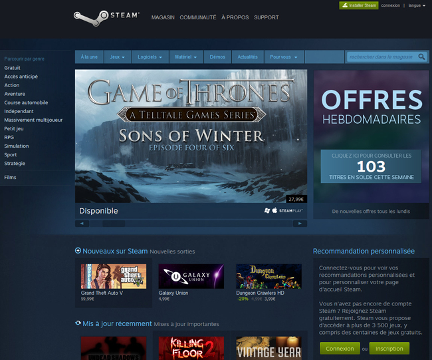
Task: Select the Actualités tab
Action: [248, 57]
